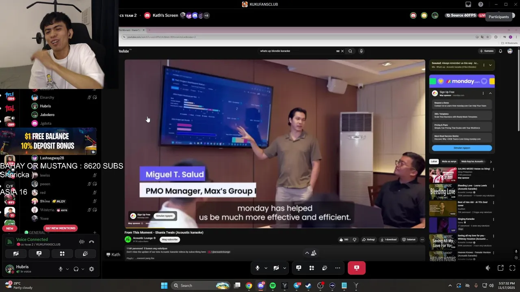Show hidden system tray icons chevron

click(450, 286)
